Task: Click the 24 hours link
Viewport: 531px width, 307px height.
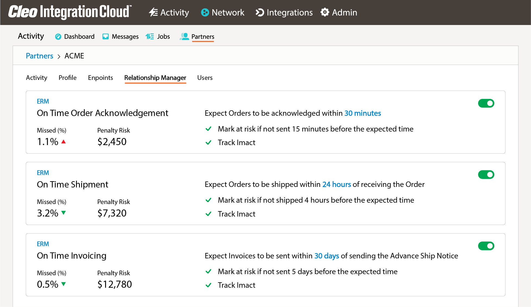Action: coord(337,184)
